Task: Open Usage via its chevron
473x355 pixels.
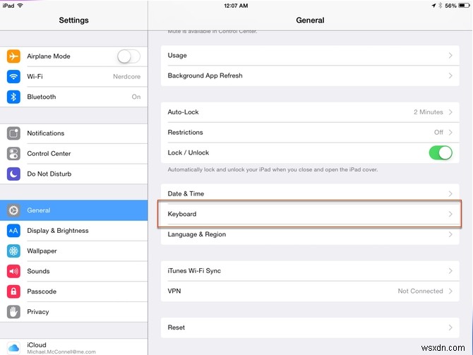Action: (450, 56)
